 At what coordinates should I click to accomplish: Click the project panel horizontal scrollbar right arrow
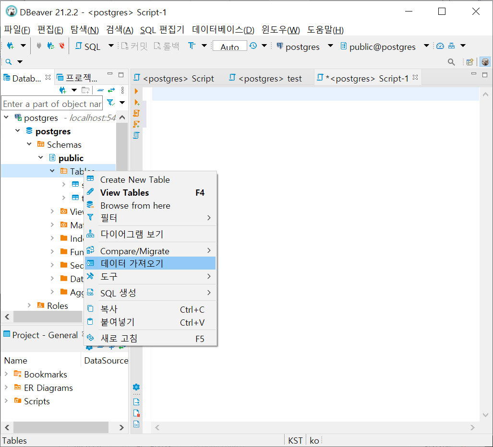pos(121,427)
